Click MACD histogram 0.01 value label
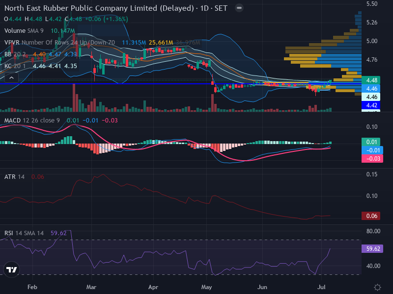 click(x=371, y=142)
